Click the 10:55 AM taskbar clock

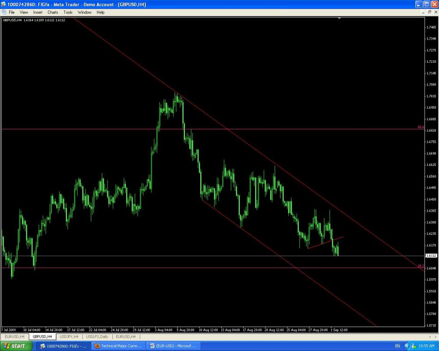click(426, 346)
